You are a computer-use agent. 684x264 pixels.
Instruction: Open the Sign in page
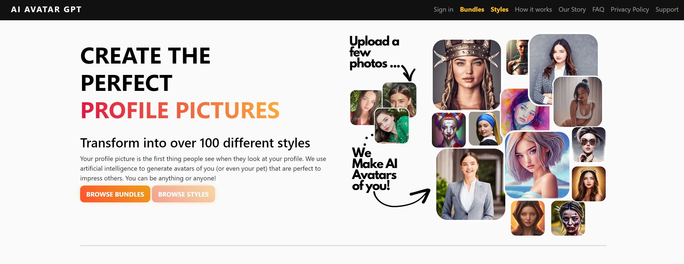tap(443, 9)
